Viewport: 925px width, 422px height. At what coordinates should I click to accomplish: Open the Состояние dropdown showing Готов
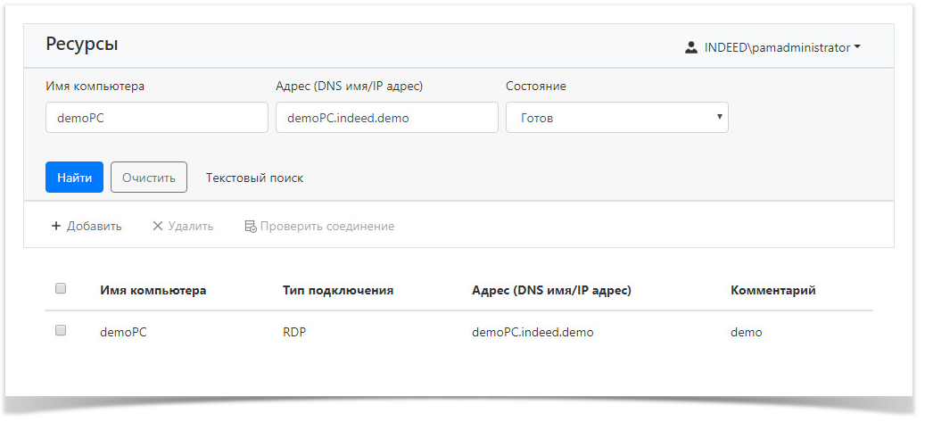tap(616, 118)
